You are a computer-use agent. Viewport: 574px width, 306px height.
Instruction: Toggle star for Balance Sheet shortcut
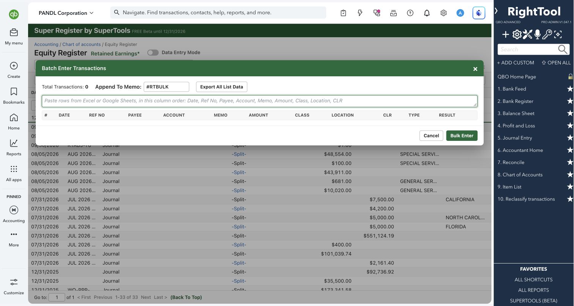coord(570,113)
